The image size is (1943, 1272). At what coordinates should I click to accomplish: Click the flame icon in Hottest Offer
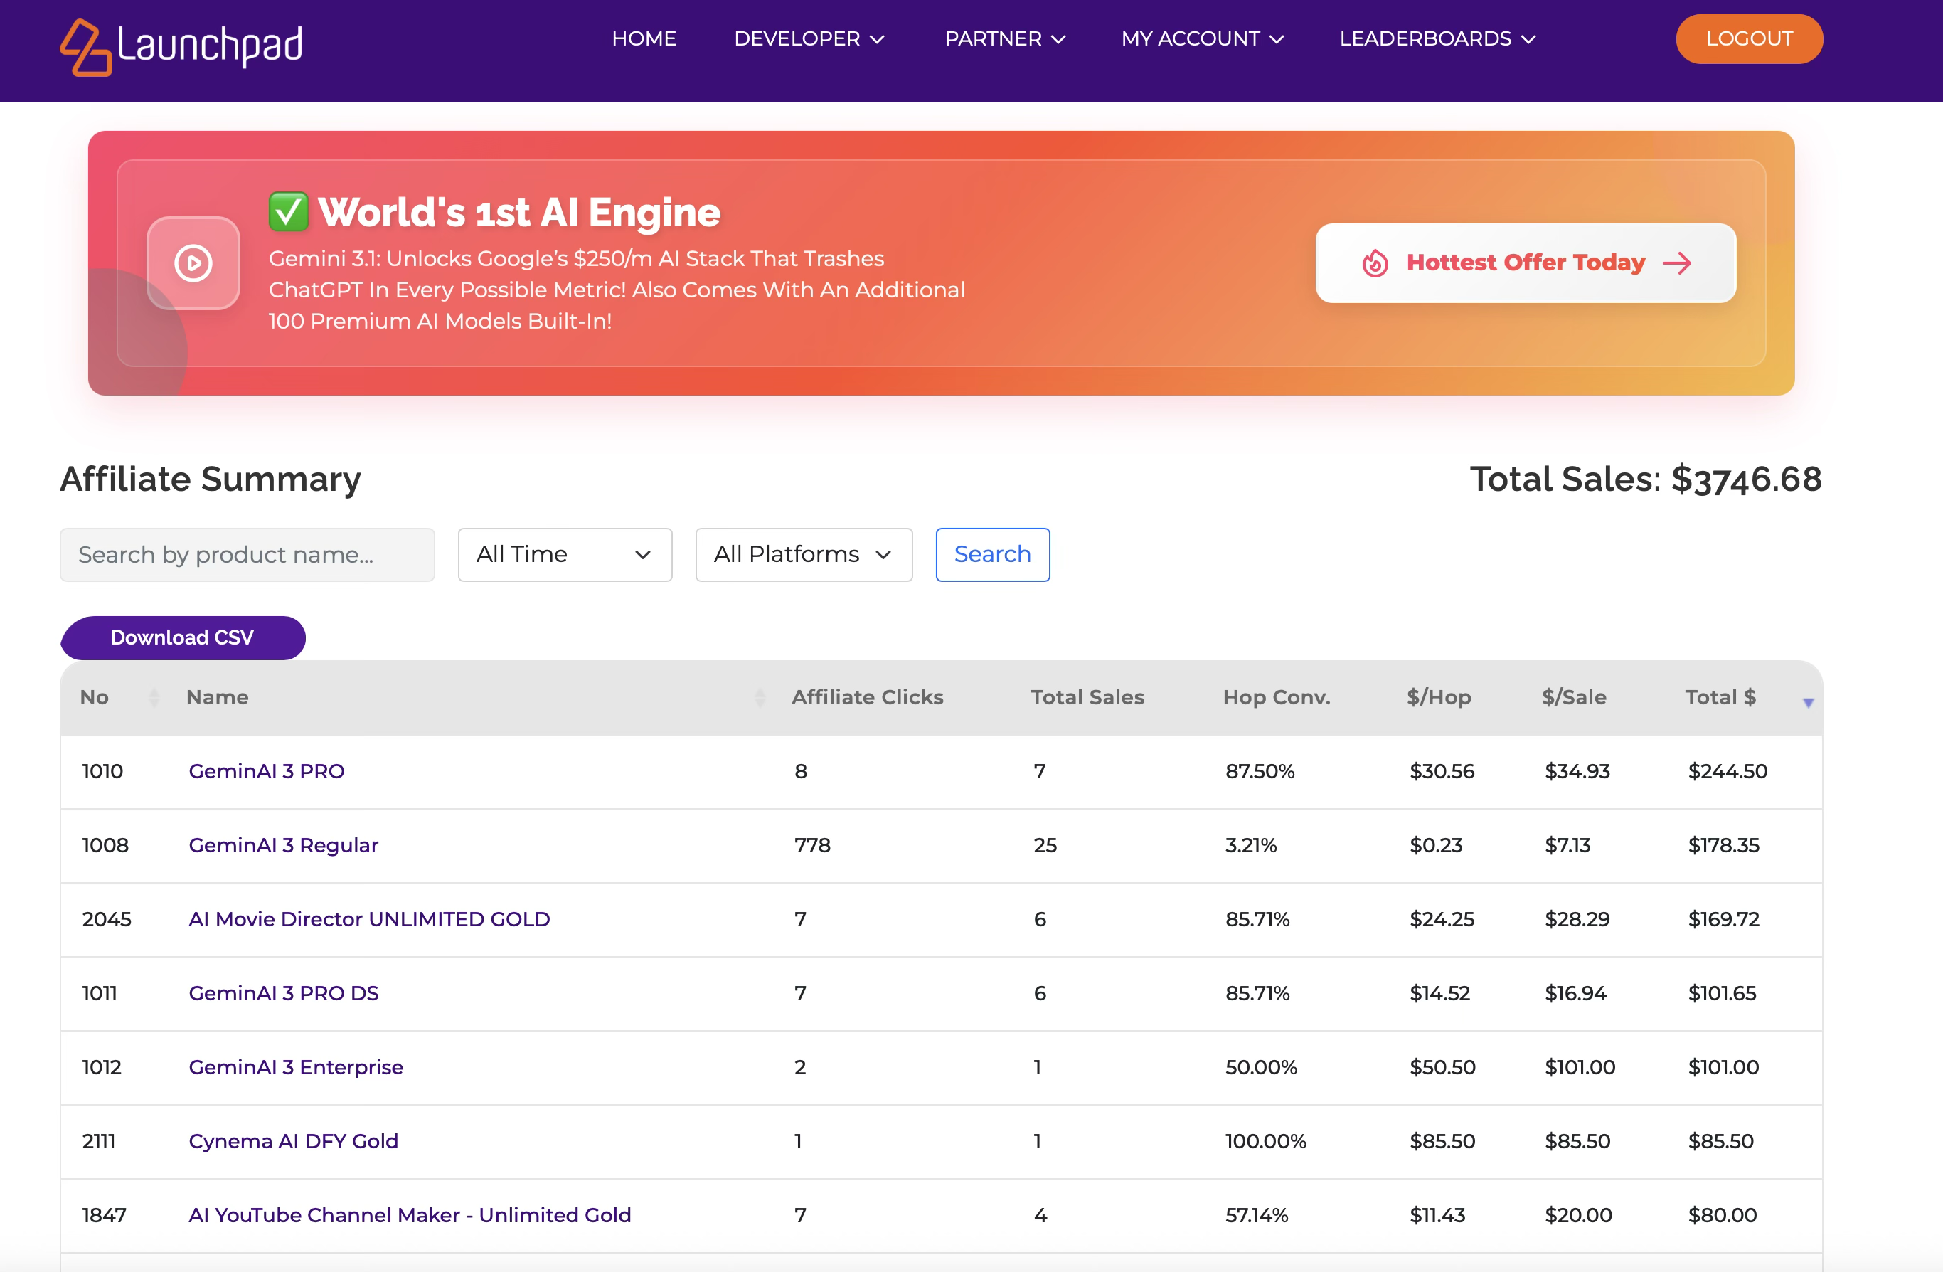point(1375,263)
